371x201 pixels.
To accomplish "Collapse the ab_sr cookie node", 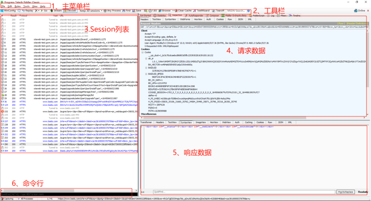I will 146,58.
